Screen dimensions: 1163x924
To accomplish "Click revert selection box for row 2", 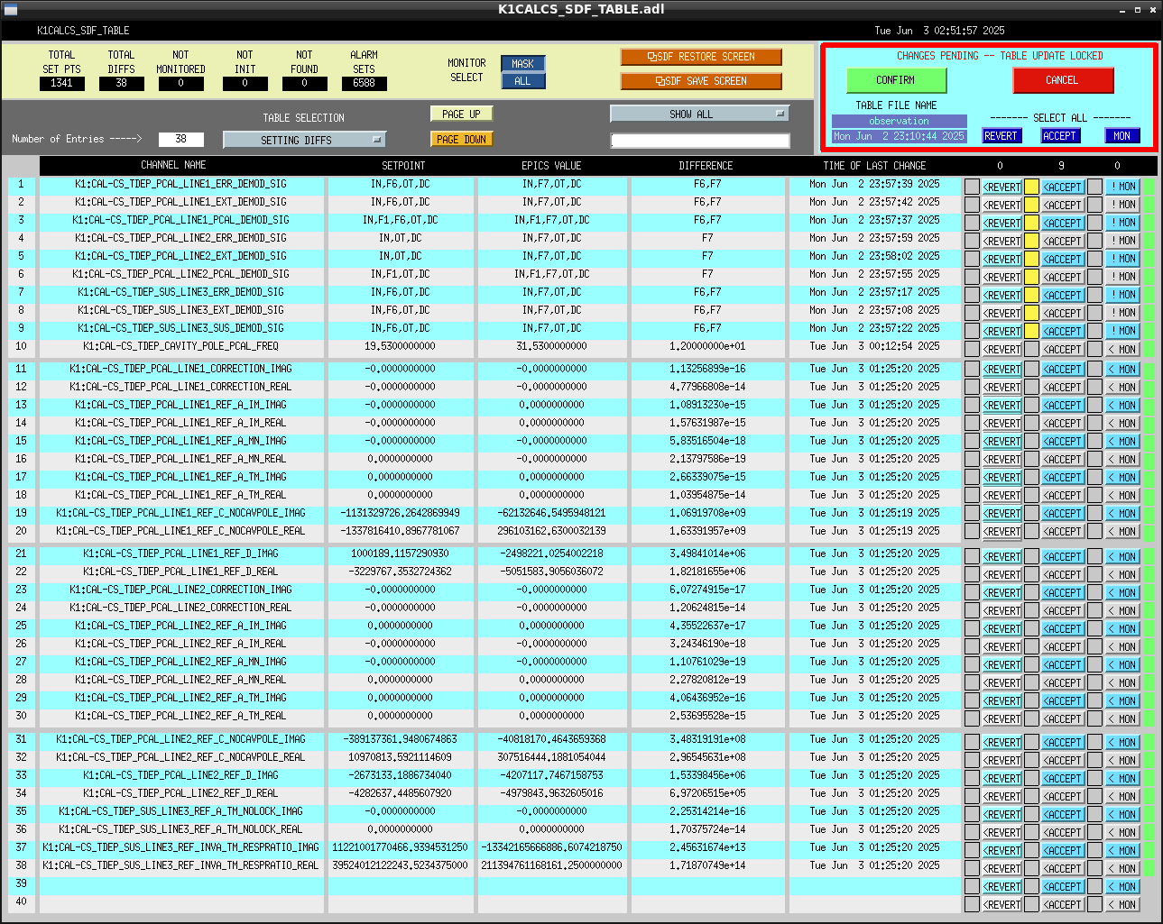I will tap(972, 205).
